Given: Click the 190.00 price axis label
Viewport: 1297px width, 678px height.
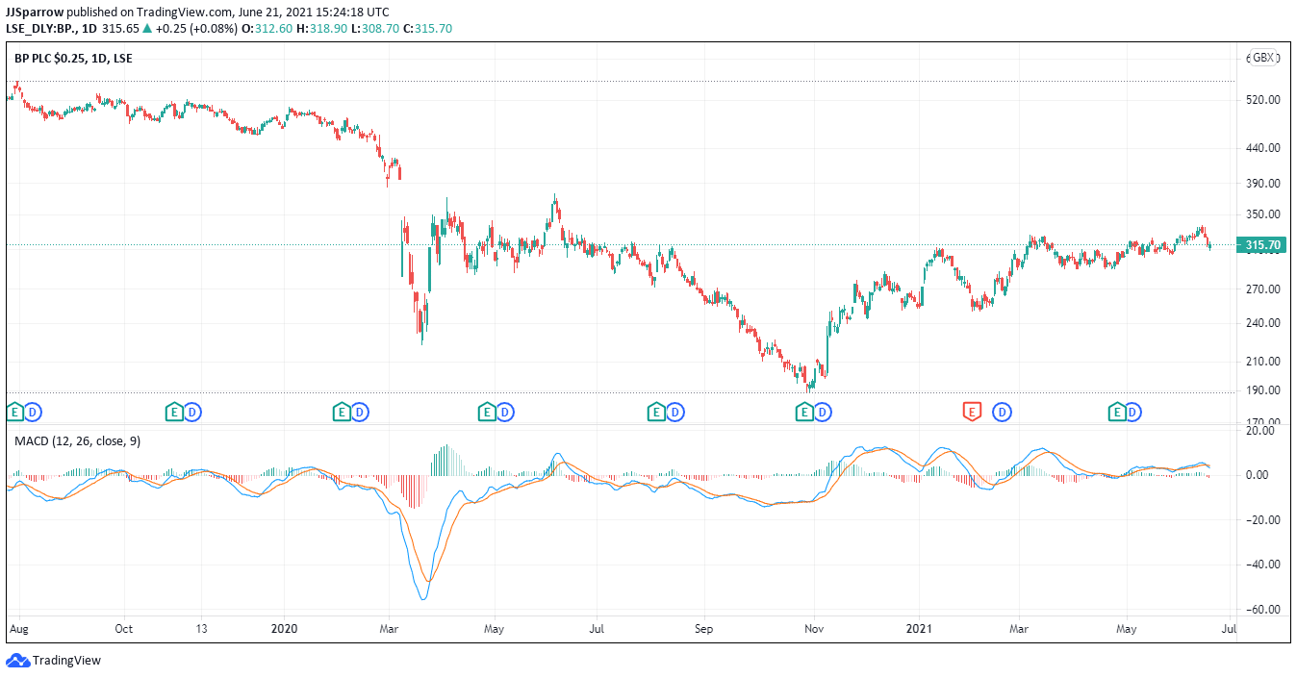Looking at the screenshot, I should [1262, 390].
